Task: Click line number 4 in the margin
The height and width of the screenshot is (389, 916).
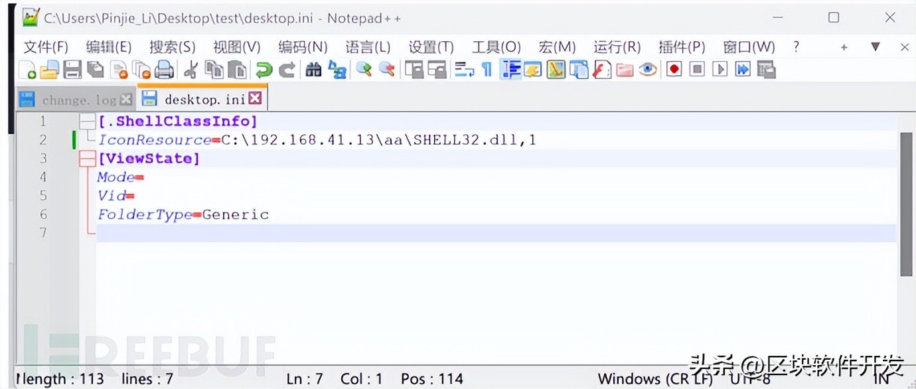Action: coord(43,177)
